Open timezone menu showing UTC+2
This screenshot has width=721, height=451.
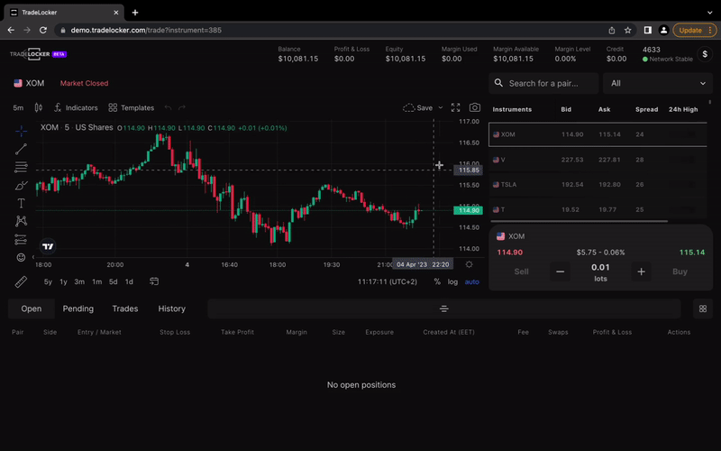[388, 281]
